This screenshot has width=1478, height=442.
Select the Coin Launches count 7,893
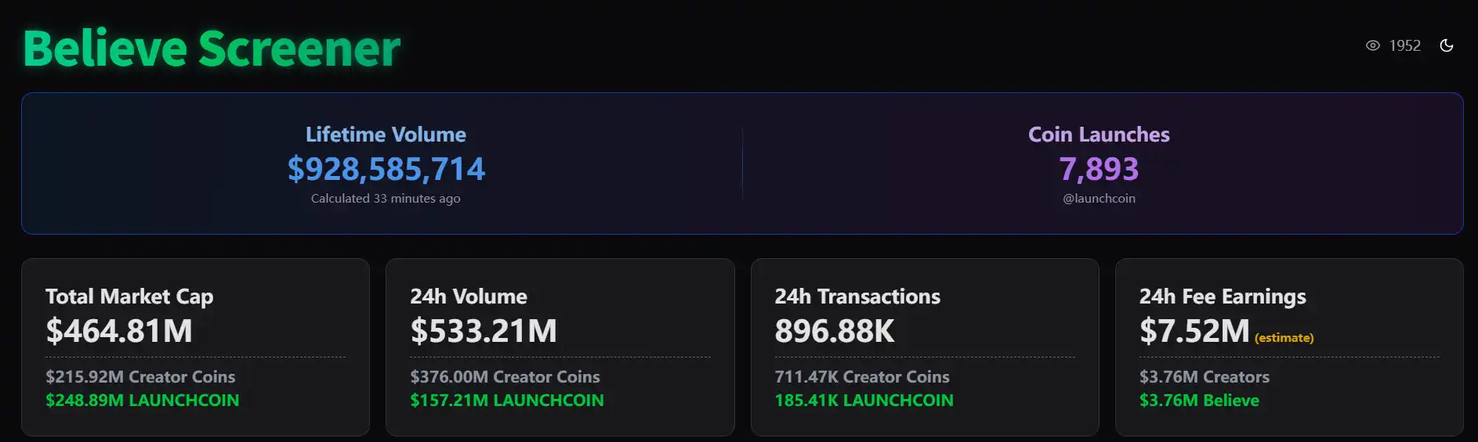(1099, 169)
